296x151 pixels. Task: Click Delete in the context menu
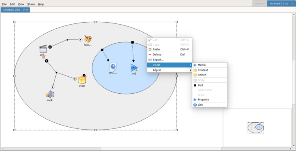(x=169, y=55)
